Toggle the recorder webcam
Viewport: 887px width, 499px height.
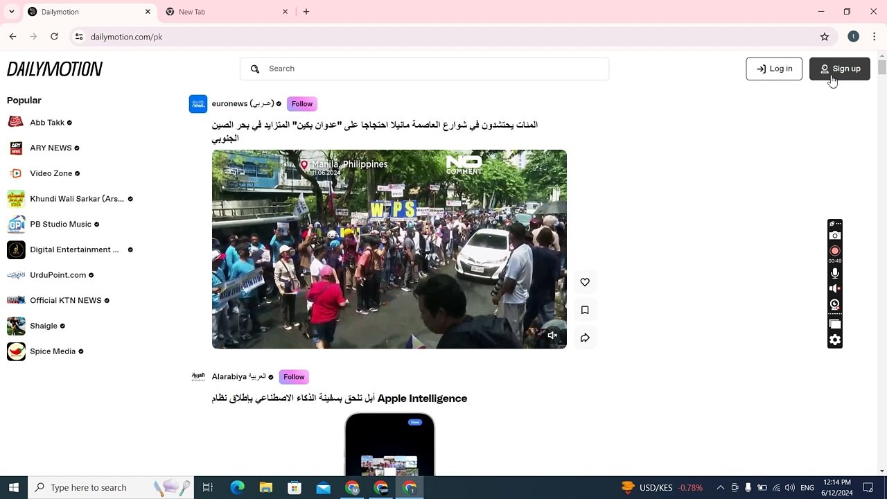point(835,304)
